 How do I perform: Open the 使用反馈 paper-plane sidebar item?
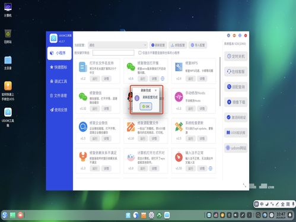(59, 110)
